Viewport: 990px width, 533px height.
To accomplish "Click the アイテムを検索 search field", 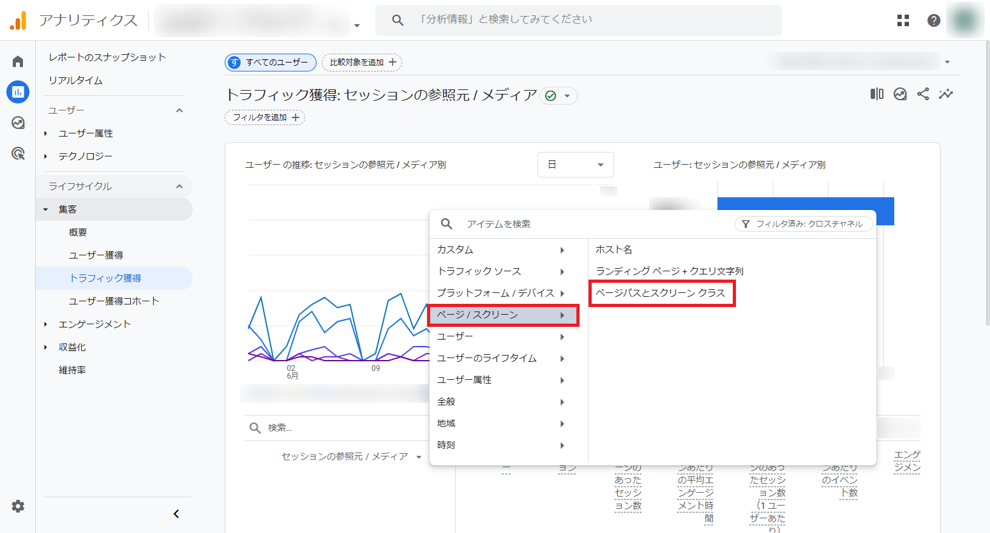I will (x=574, y=224).
